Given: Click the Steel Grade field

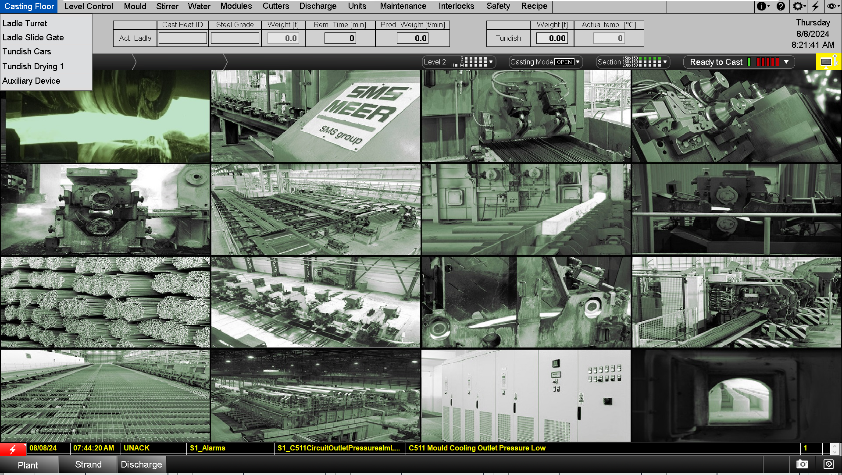Looking at the screenshot, I should [x=235, y=38].
